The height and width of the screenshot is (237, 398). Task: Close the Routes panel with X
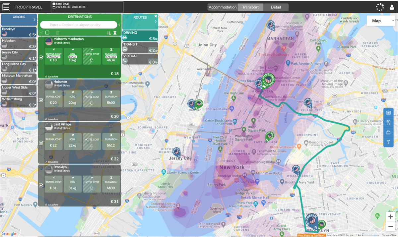click(156, 16)
